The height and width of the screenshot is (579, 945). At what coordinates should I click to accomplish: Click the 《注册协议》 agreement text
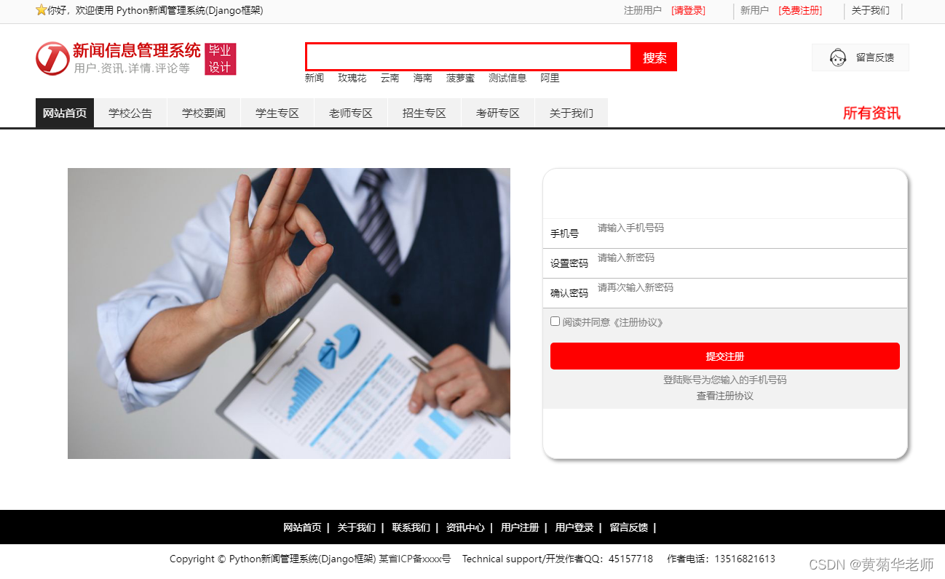click(x=637, y=322)
